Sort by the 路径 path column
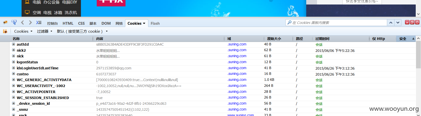 [302, 39]
